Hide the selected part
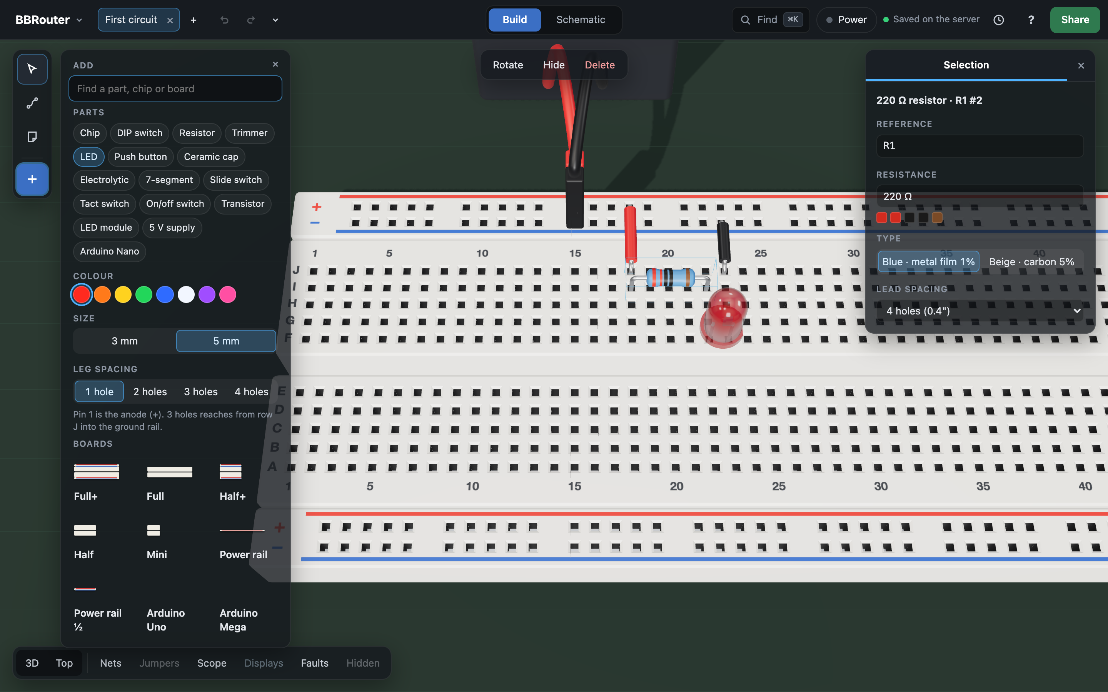The width and height of the screenshot is (1108, 692). [x=554, y=65]
